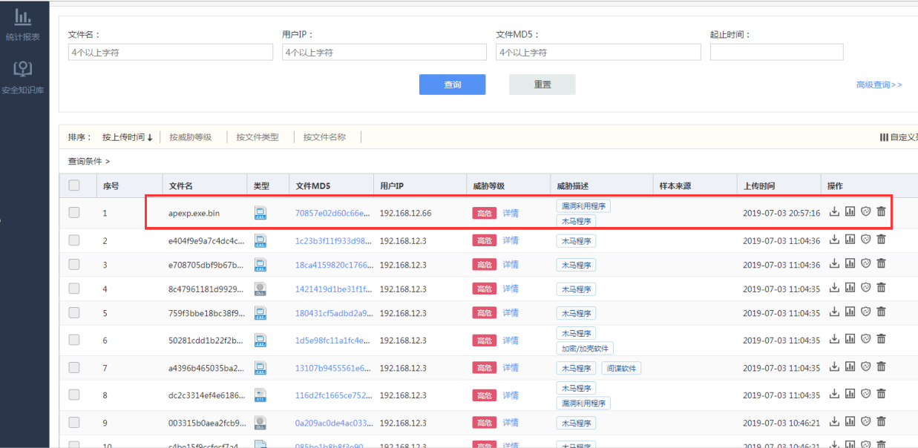
Task: Download the 50281cdd1b22f2b sample in row 6
Action: 834,339
